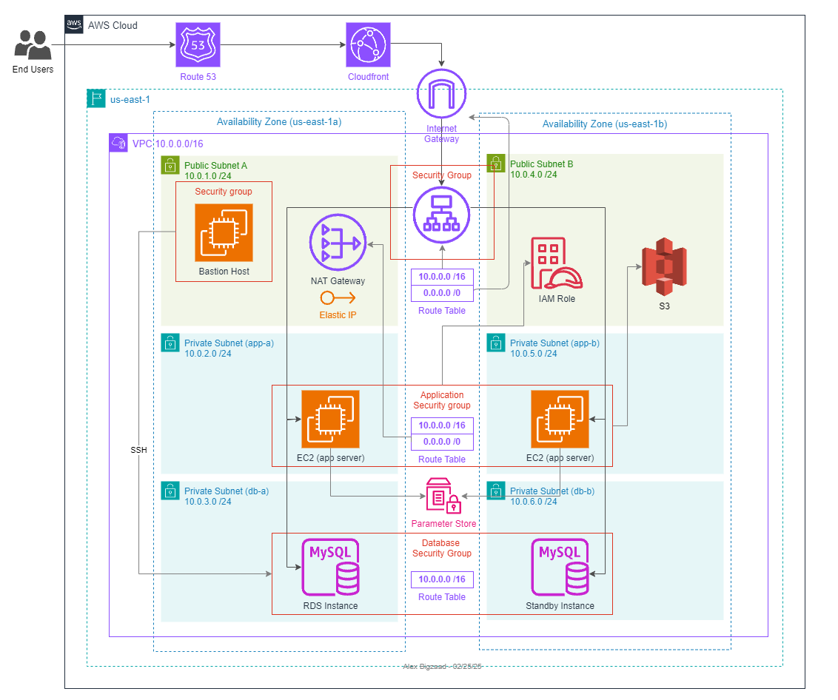Toggle the lock badge on Private Subnet db-b

coord(495,490)
